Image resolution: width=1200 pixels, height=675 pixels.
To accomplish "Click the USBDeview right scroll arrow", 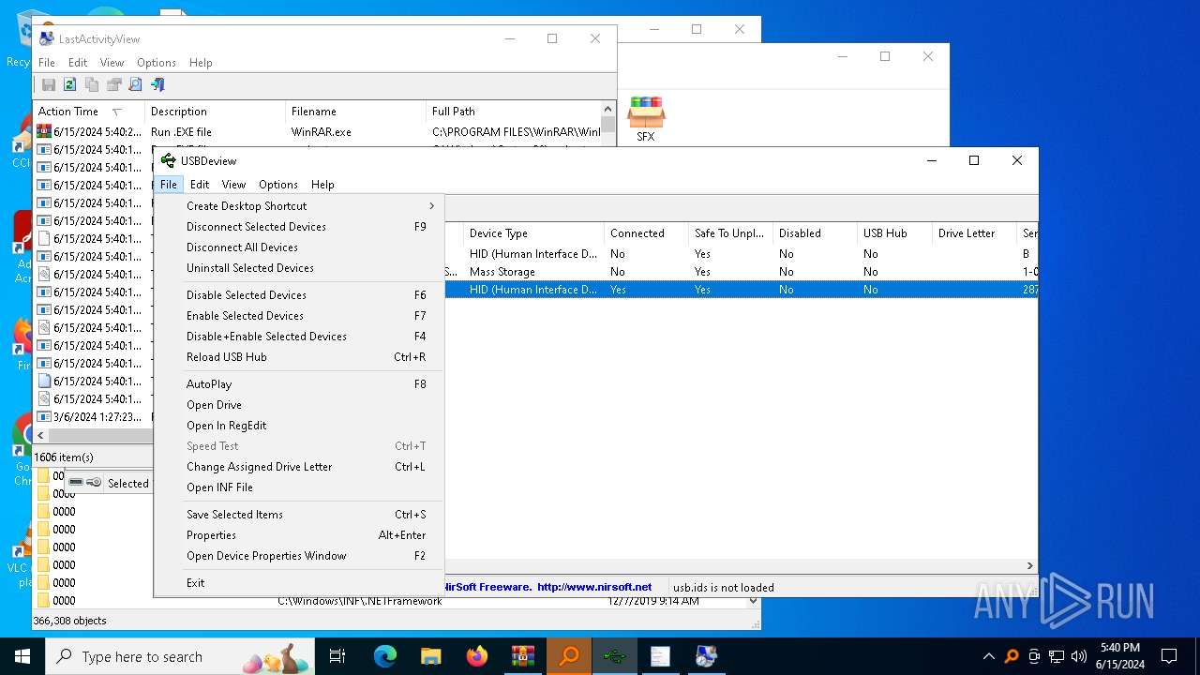I will 1030,566.
